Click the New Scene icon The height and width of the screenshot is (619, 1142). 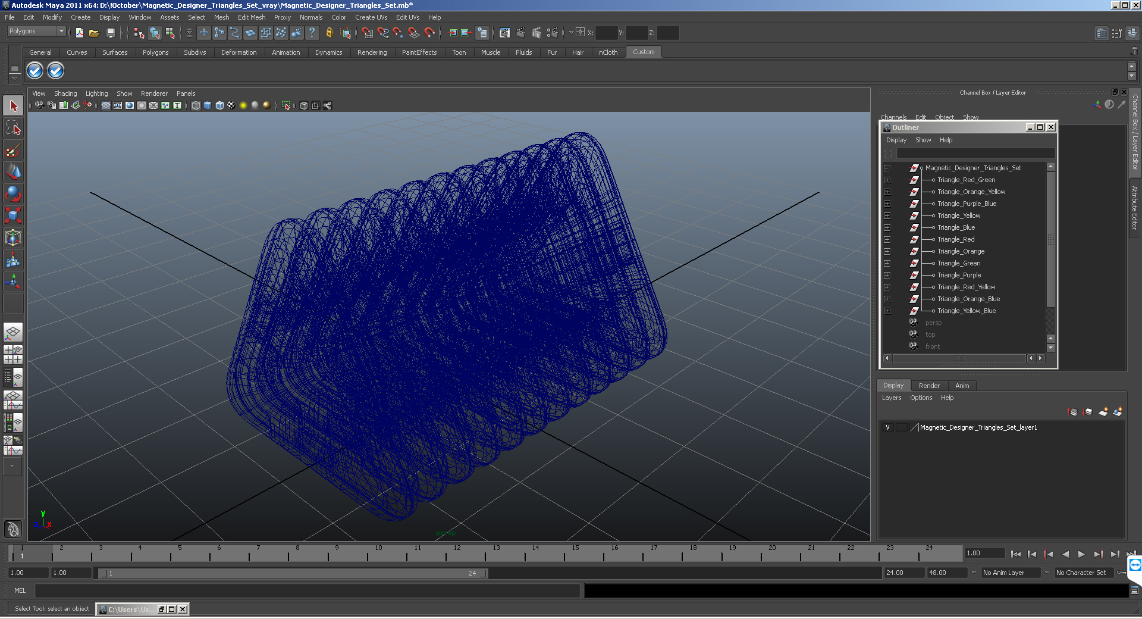(x=79, y=33)
